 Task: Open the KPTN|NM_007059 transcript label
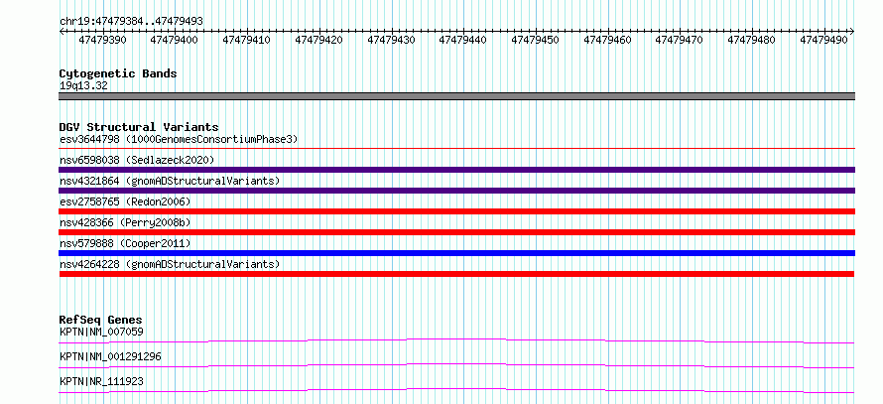[x=101, y=332]
